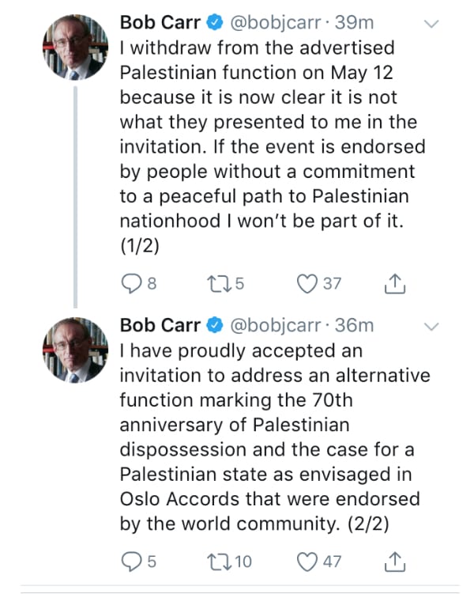This screenshot has width=474, height=594.
Task: Expand the second tweet's chevron options menu
Action: [431, 326]
